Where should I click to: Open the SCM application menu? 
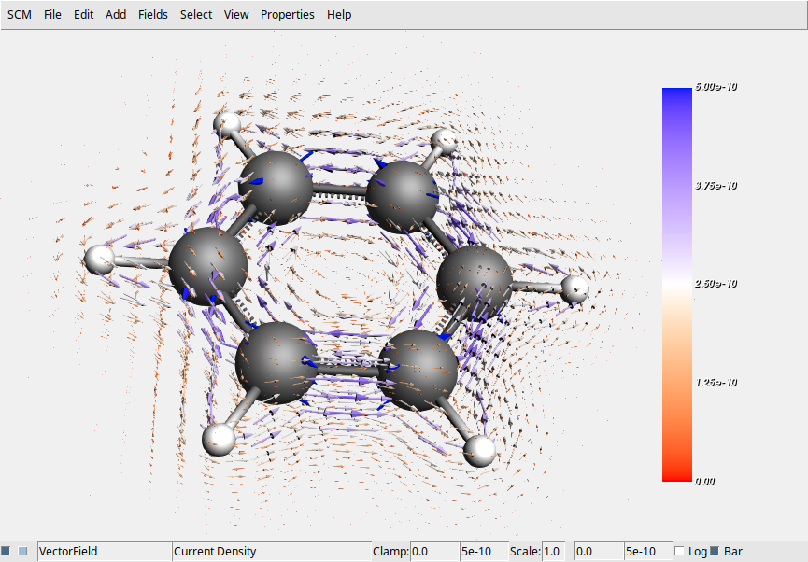pyautogui.click(x=19, y=14)
